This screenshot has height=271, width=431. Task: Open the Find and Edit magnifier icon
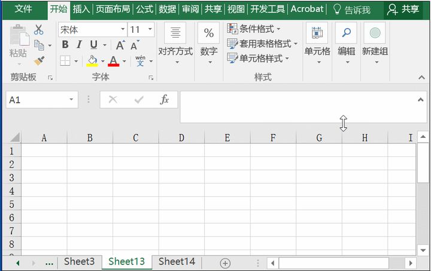[346, 33]
